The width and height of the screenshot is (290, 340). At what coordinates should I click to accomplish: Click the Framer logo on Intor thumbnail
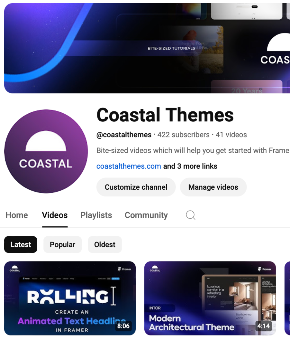point(265,269)
